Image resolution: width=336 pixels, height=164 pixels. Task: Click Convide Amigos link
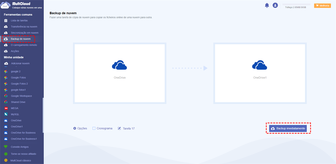pos(20,147)
